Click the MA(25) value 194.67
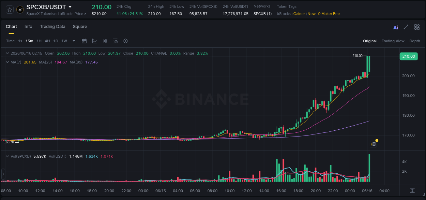 (61, 62)
